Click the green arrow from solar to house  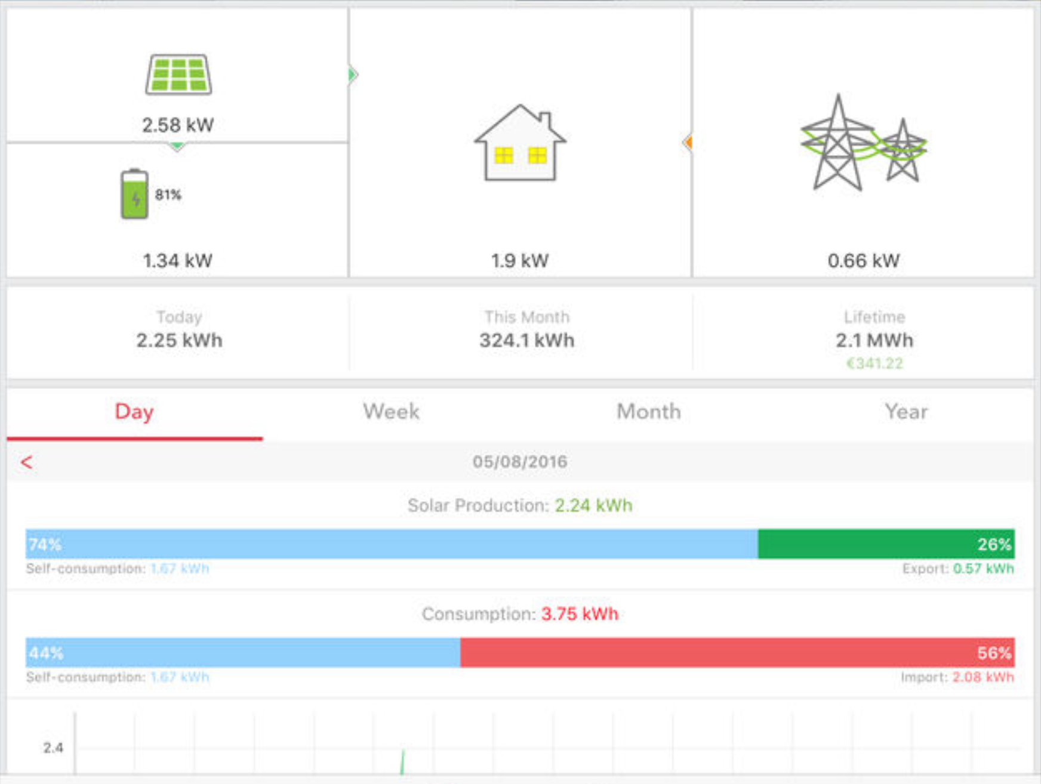pos(353,75)
